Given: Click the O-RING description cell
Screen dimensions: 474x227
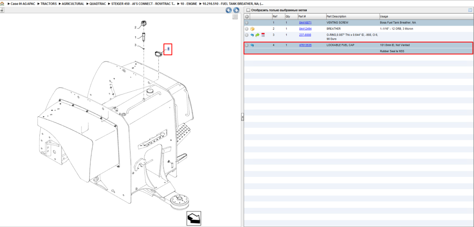Looking at the screenshot, I should (x=353, y=37).
